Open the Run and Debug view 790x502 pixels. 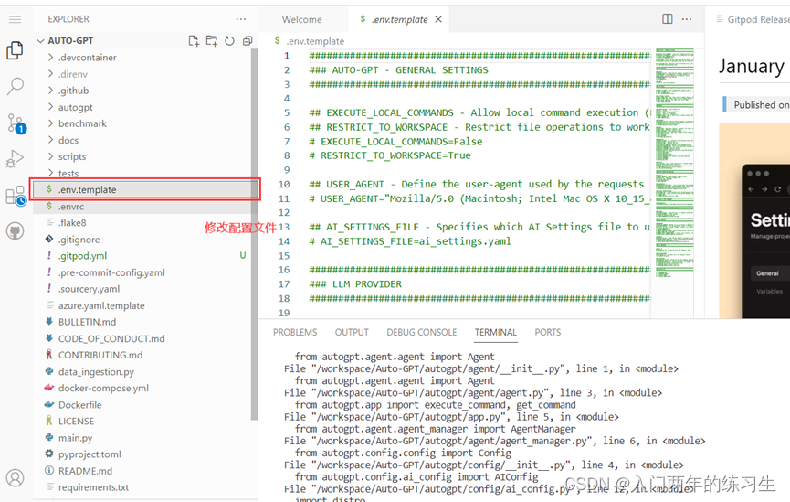tap(16, 159)
